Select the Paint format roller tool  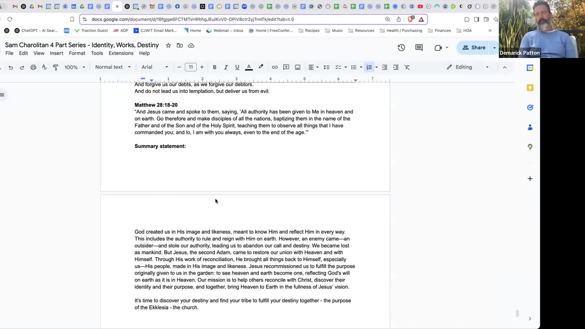click(x=55, y=67)
